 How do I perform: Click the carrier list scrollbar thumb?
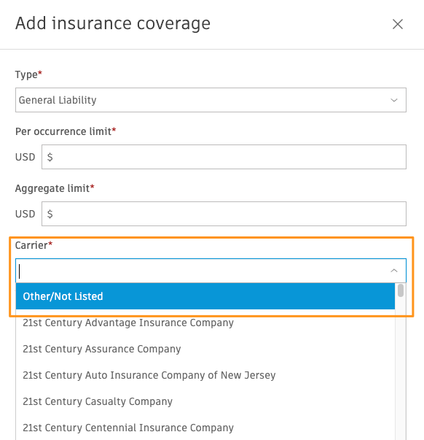point(401,290)
